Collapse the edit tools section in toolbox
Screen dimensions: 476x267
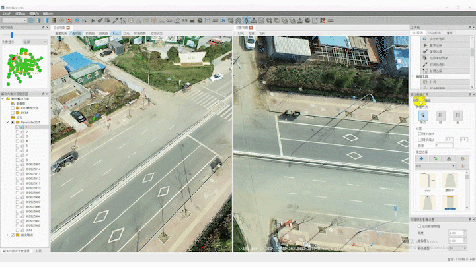413,76
